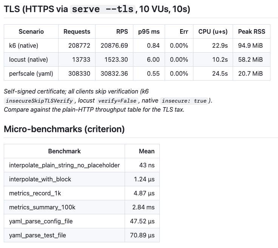This screenshot has height=248, width=278.
Task: Select the Micro-benchmarks (criterion) heading
Action: (64, 129)
